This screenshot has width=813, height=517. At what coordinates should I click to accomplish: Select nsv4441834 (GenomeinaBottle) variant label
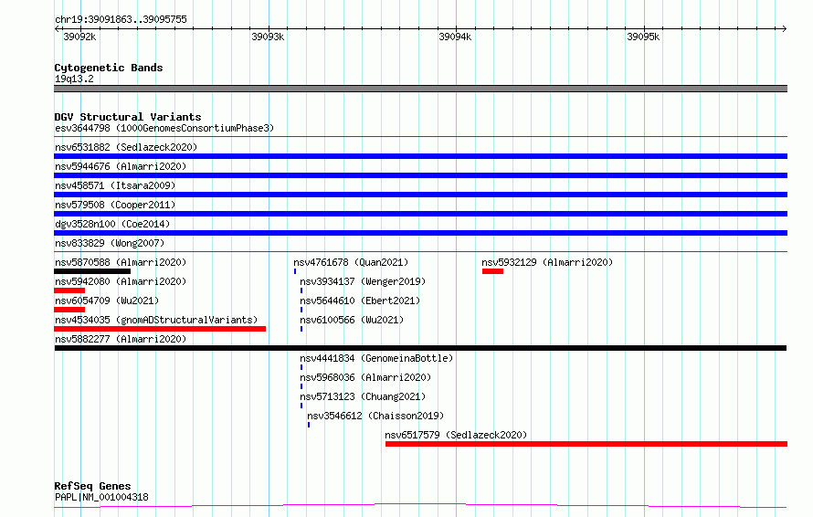click(x=376, y=358)
